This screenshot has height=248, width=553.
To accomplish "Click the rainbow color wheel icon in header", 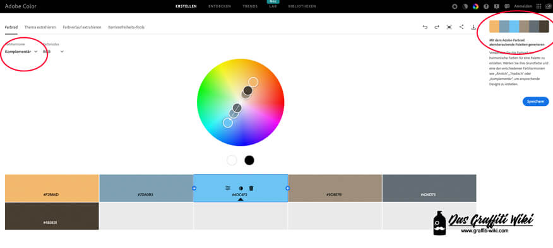I will (475, 6).
